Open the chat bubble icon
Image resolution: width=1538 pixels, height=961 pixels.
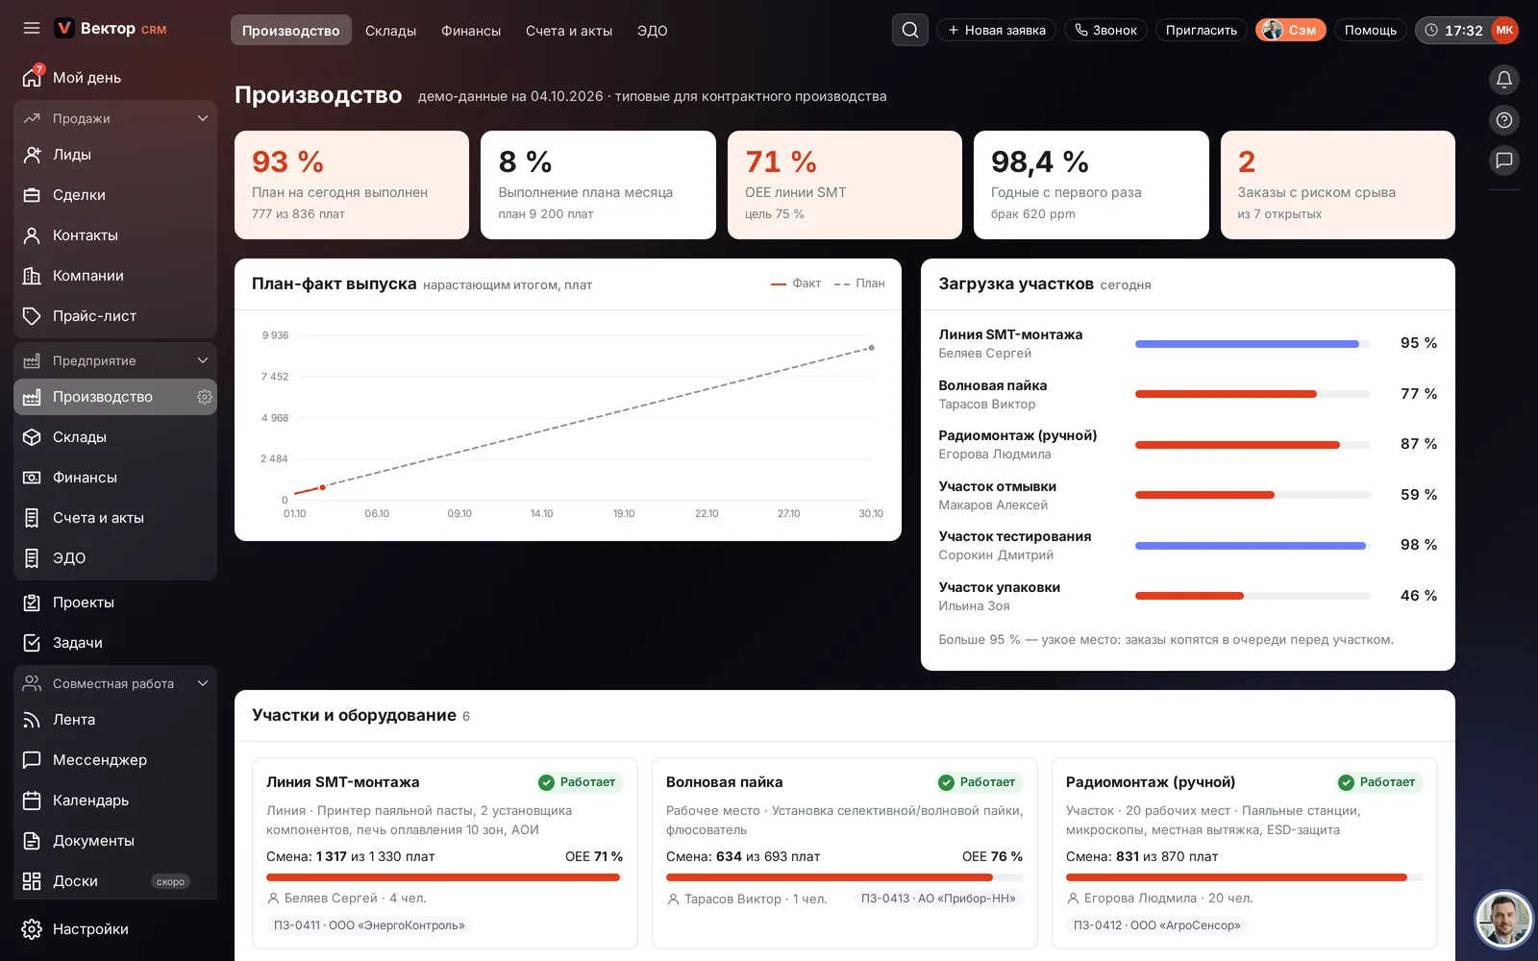click(x=1504, y=160)
